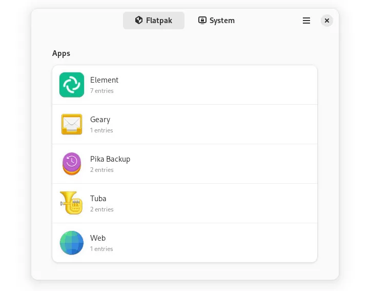Viewport: 370px width, 291px height.
Task: Click "1 entries" text under Geary
Action: 101,130
